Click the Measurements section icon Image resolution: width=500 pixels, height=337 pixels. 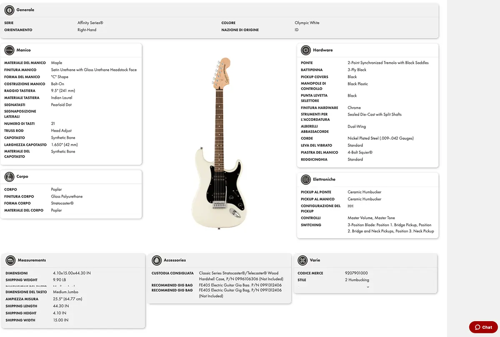point(10,260)
